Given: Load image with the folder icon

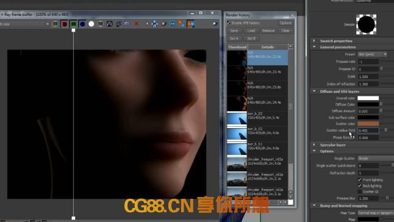Looking at the screenshot, I should (127, 24).
